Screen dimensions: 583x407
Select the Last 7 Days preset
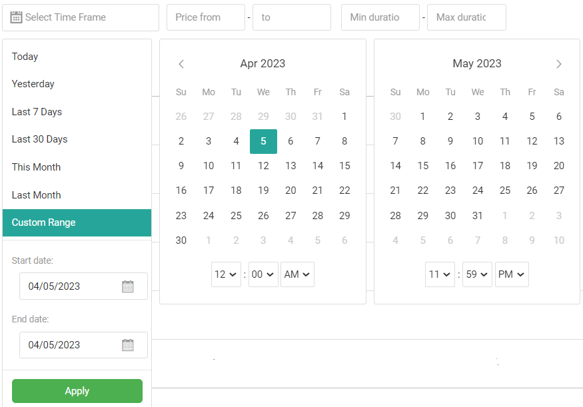[x=37, y=112]
